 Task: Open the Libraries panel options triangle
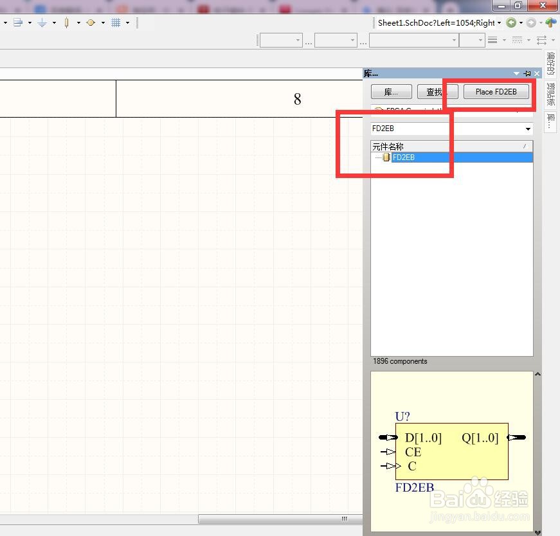(x=516, y=73)
